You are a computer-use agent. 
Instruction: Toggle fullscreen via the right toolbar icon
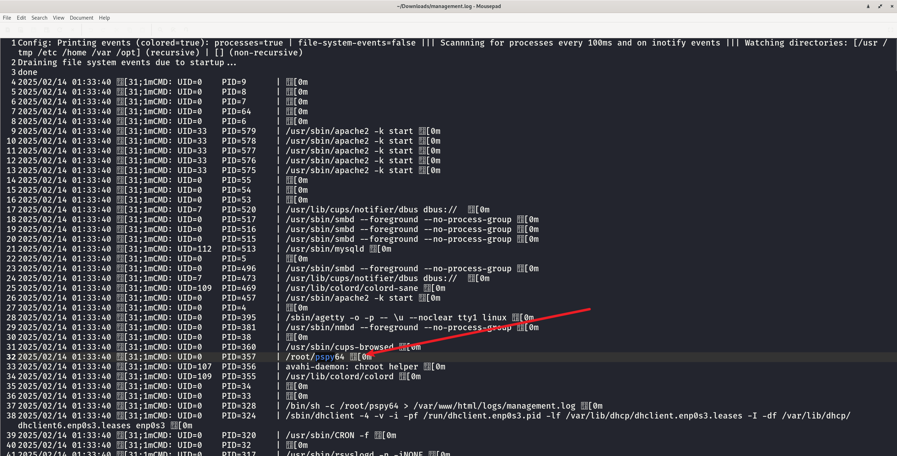click(x=890, y=30)
